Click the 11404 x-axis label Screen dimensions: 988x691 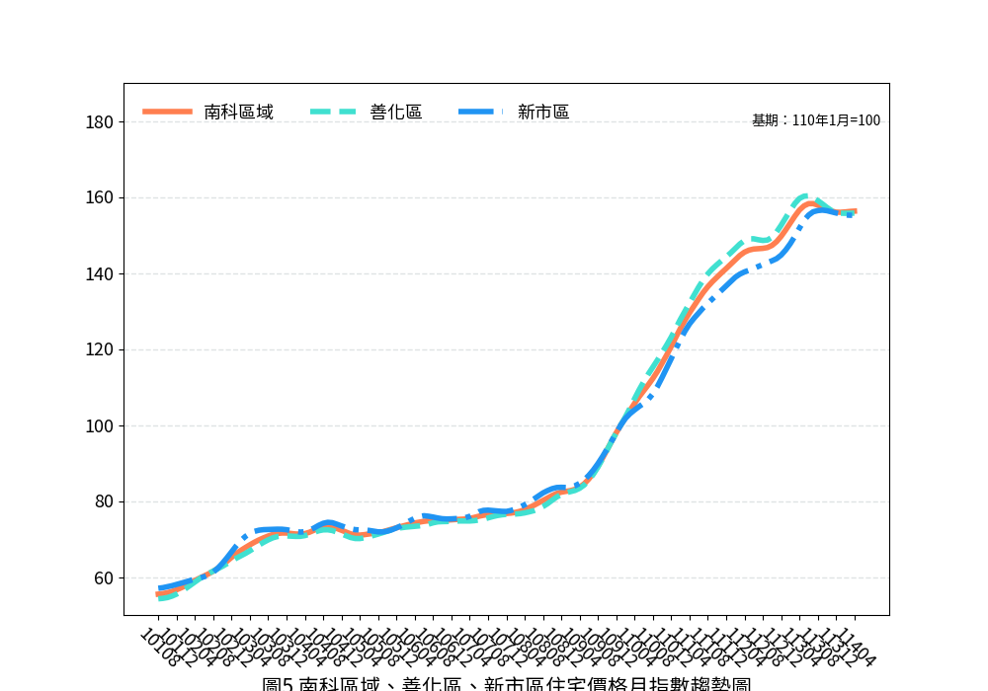pos(859,647)
